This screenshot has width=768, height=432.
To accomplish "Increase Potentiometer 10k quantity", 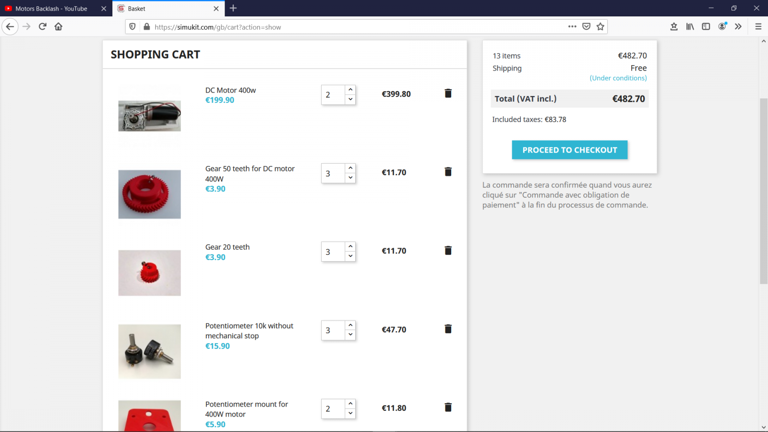I will coord(350,325).
